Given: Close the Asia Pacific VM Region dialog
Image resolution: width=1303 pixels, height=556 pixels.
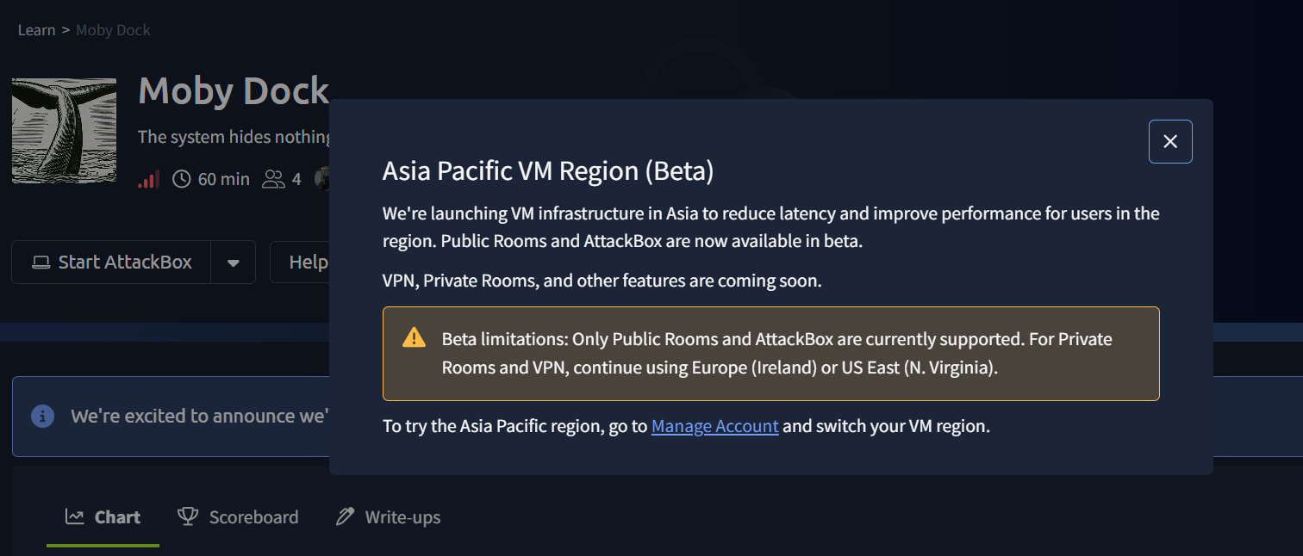Looking at the screenshot, I should (1170, 142).
